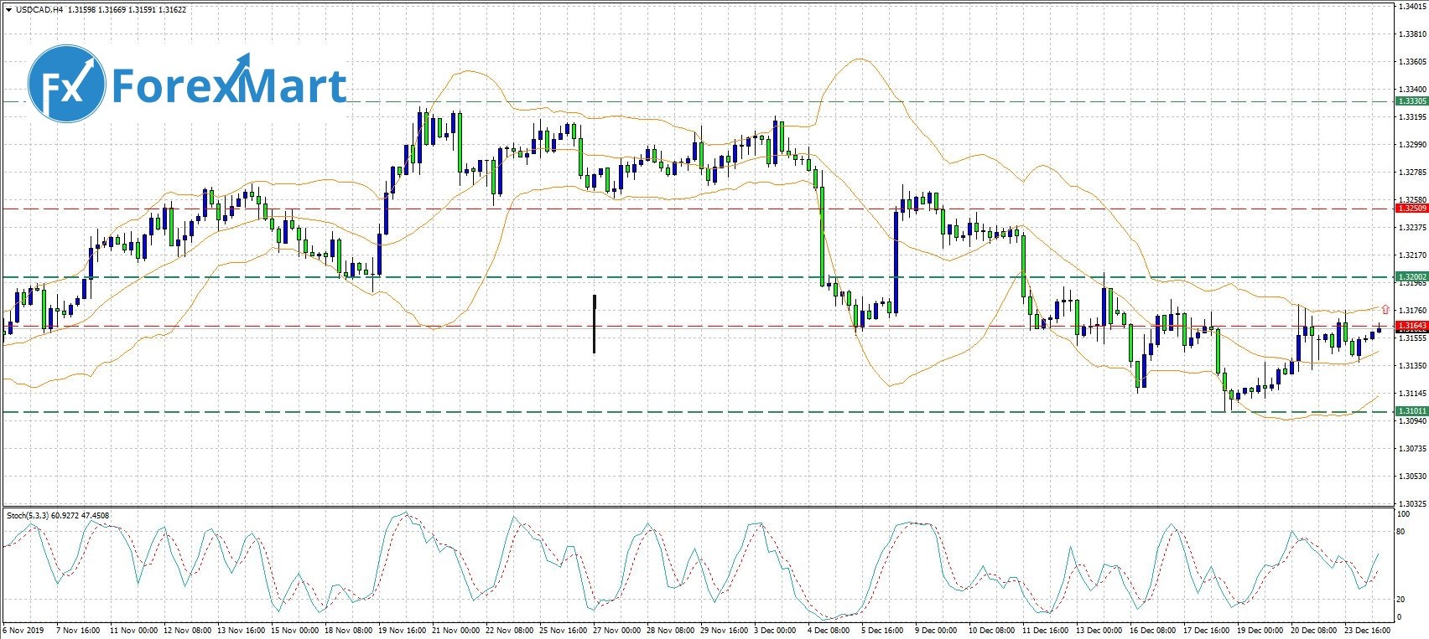The height and width of the screenshot is (639, 1429).
Task: Click the ForexMart wordmark text
Action: [229, 85]
